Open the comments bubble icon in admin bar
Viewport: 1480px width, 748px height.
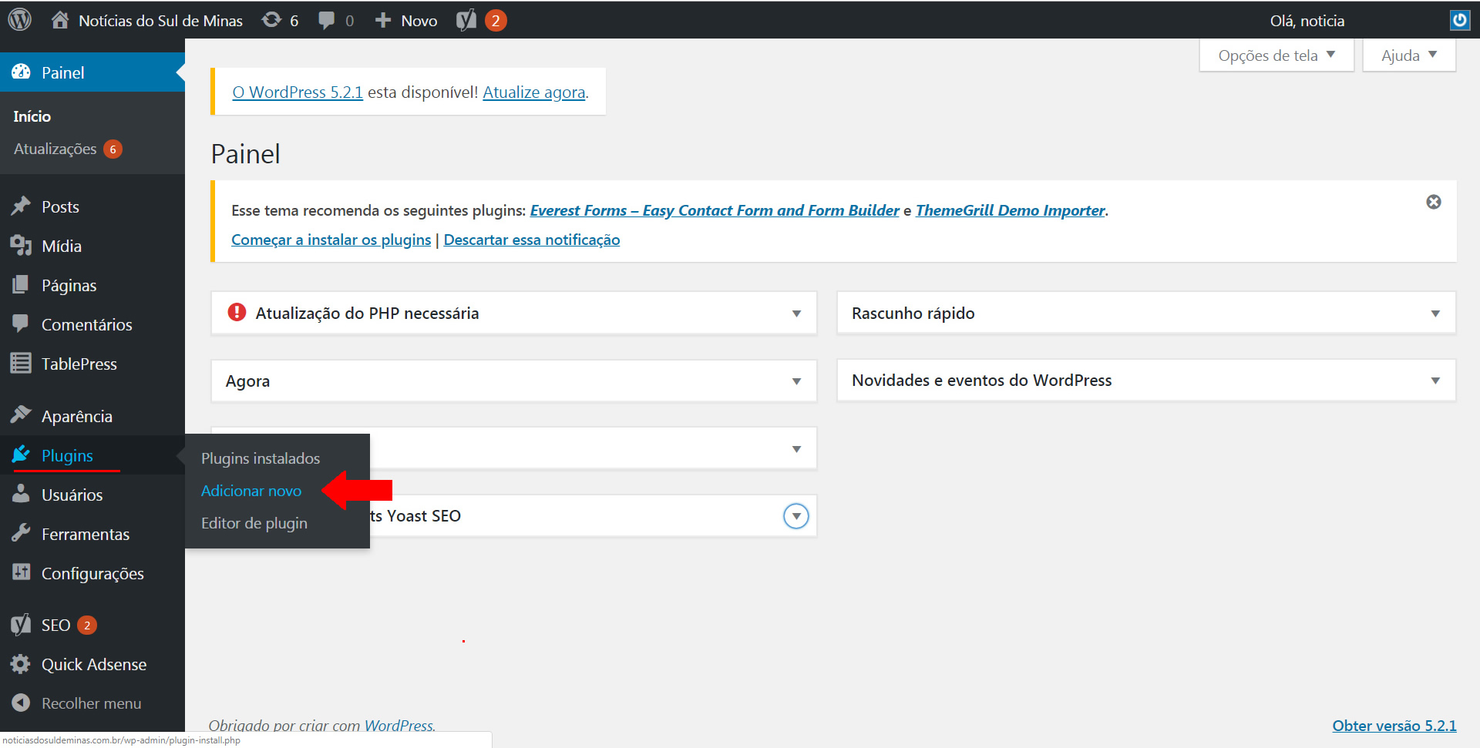tap(327, 21)
